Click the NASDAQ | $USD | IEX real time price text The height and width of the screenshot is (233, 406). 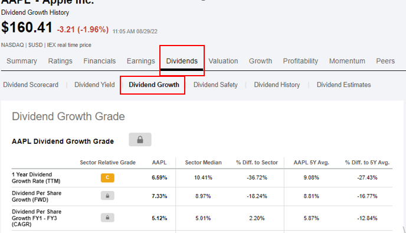click(x=46, y=45)
